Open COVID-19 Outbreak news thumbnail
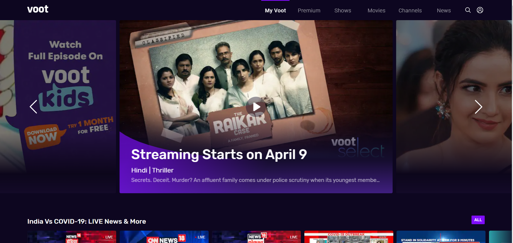 [x=349, y=237]
